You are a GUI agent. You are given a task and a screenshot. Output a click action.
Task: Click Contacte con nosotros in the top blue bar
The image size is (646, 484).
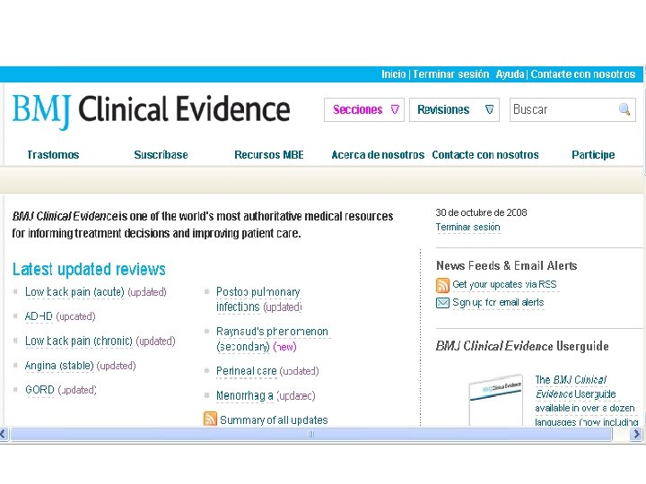583,74
